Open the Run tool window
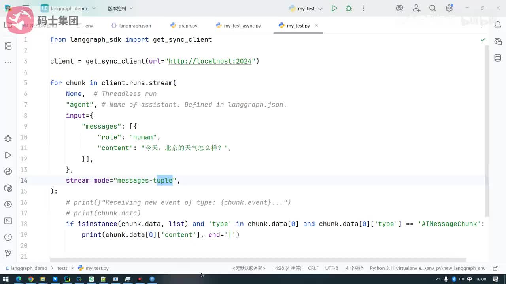Screen dimensions: 506x284 tap(8, 155)
